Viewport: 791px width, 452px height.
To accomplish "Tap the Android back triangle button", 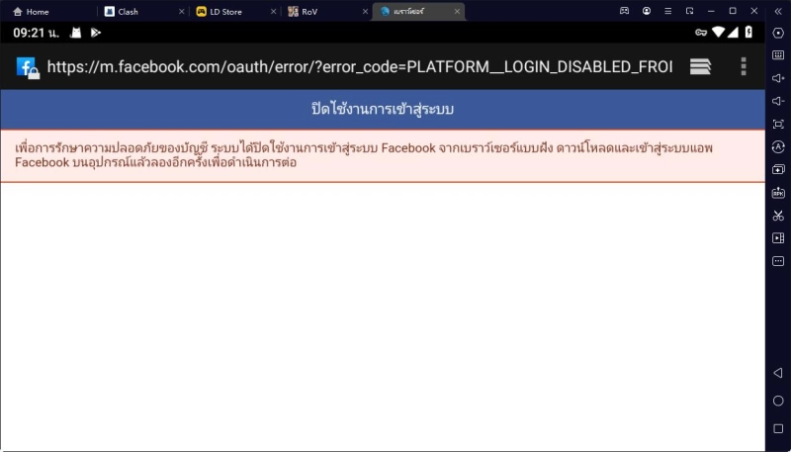I will [x=778, y=373].
